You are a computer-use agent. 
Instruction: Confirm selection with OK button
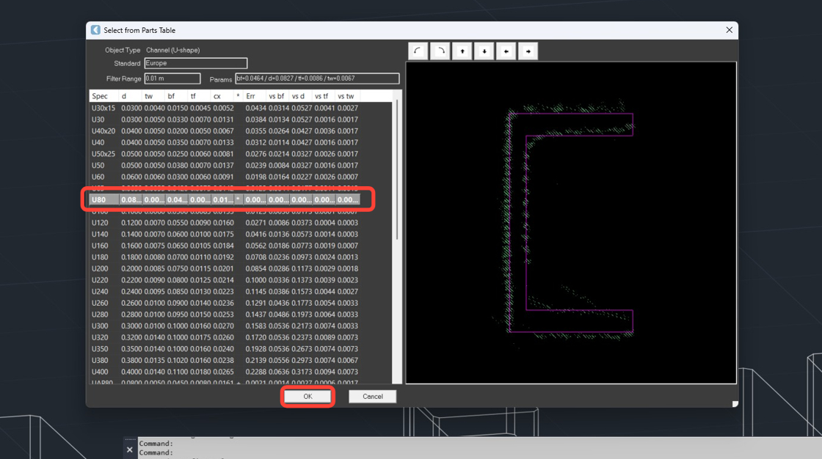tap(308, 397)
